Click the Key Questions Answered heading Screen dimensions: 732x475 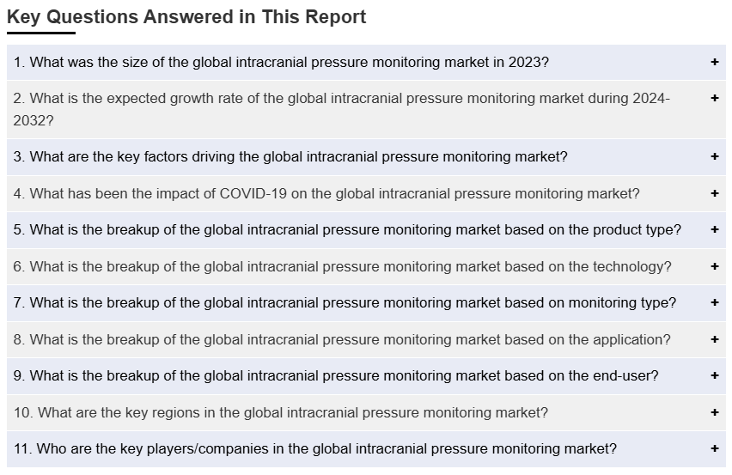coord(186,17)
